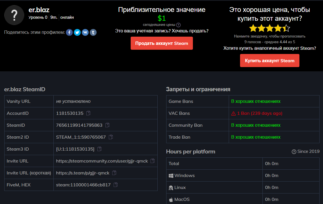Click the $1 approximate value
The width and height of the screenshot is (323, 204).
coord(162,18)
